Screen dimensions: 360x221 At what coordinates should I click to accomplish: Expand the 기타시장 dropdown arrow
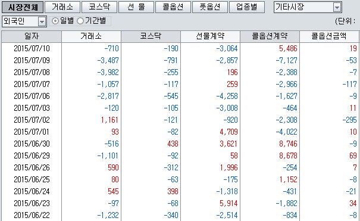point(337,8)
